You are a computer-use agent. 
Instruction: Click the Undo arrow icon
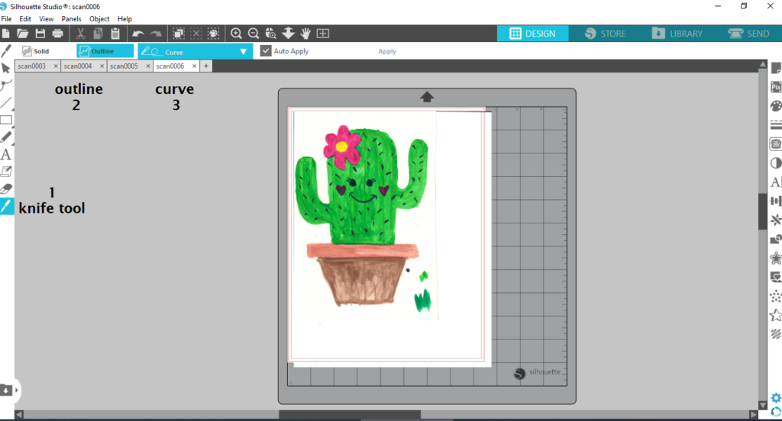pos(138,34)
